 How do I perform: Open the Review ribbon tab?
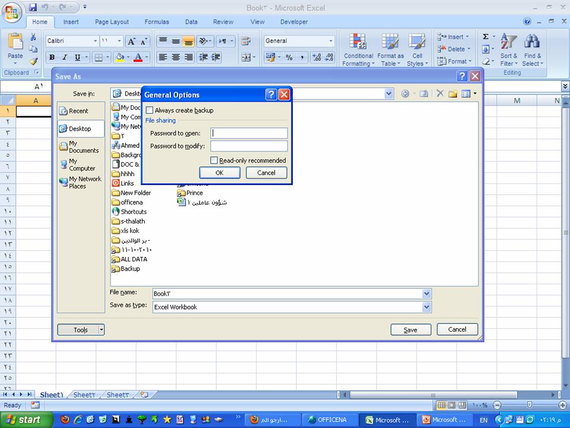pos(223,22)
